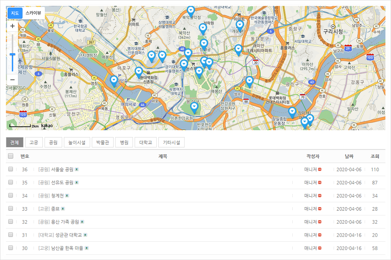Open image icon next to 서울숲 공원

(77, 169)
